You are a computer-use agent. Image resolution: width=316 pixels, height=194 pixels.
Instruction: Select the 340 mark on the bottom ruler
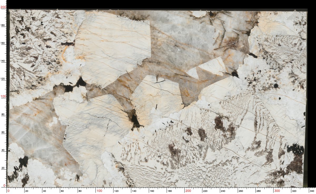coord(312,191)
